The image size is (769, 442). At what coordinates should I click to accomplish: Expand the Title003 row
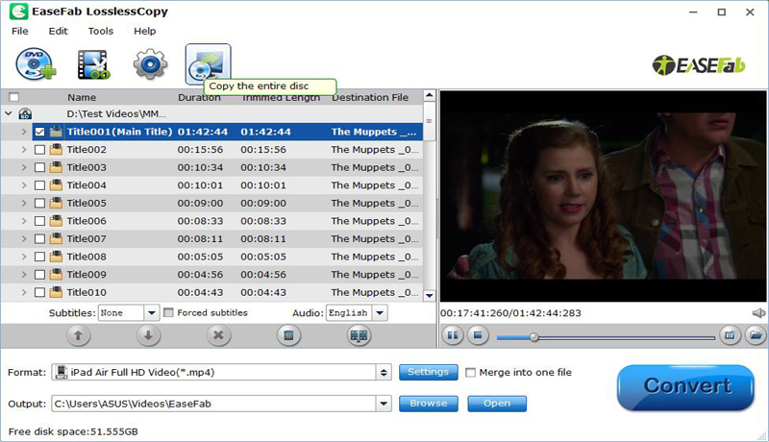pyautogui.click(x=23, y=167)
